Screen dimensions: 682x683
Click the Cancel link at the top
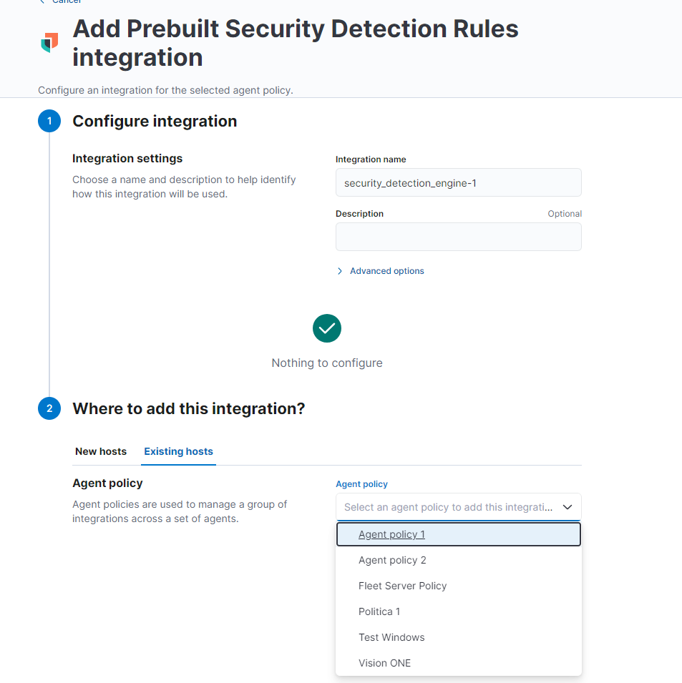(x=66, y=2)
